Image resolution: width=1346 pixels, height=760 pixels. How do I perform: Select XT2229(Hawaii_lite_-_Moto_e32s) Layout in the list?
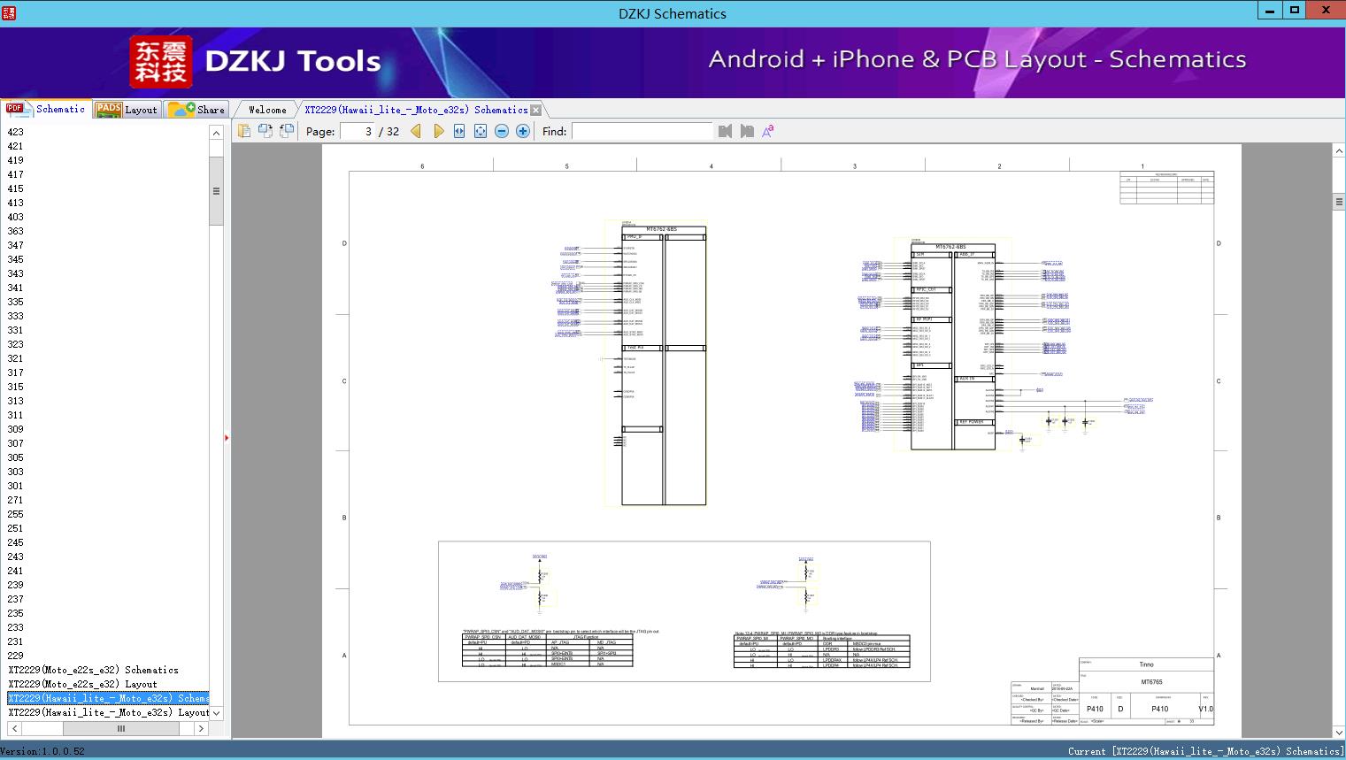[108, 712]
